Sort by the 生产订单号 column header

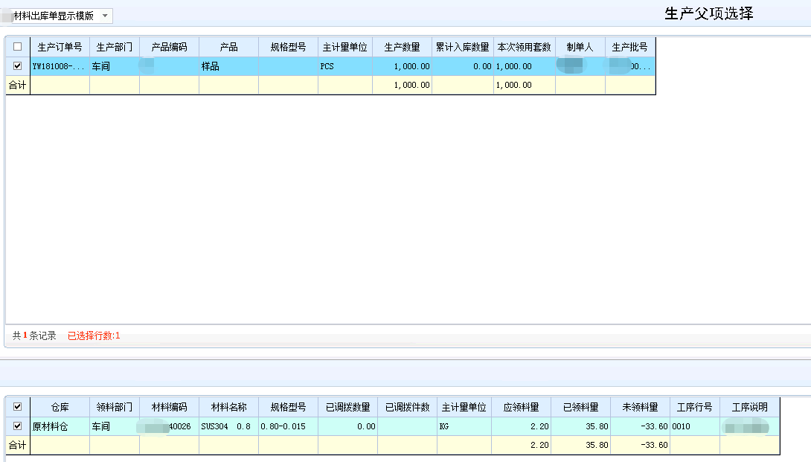[x=60, y=47]
